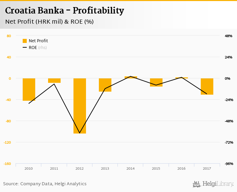
Task: Select the 2010 Net Profit bar
Action: [29, 89]
